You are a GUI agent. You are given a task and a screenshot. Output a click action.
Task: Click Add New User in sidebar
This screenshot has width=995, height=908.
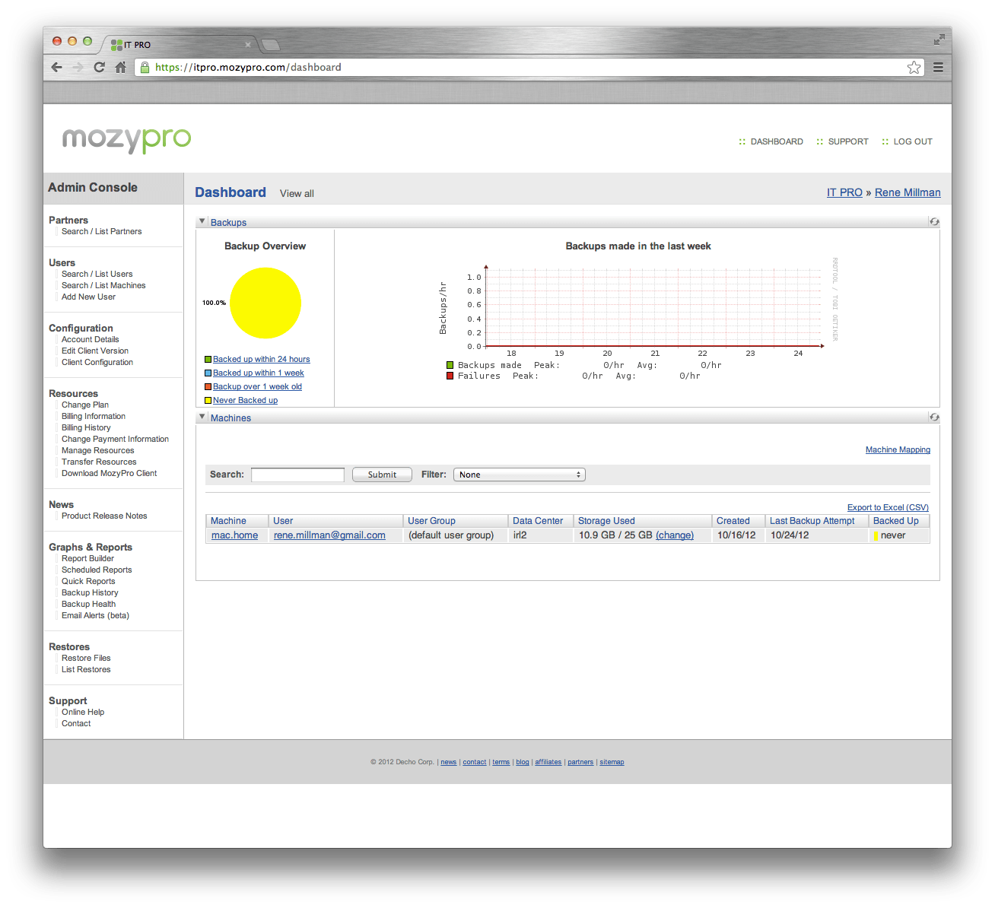click(88, 297)
